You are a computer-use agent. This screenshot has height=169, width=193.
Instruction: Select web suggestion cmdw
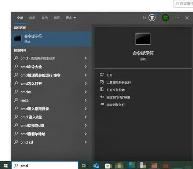51,92
